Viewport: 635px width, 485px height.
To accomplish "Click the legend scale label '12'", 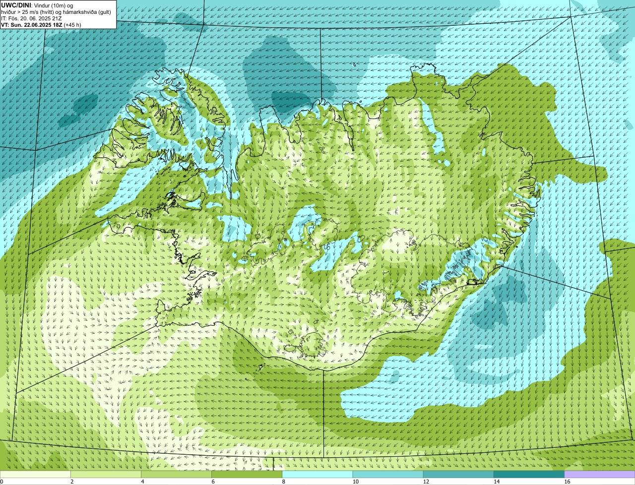I will pos(426,482).
